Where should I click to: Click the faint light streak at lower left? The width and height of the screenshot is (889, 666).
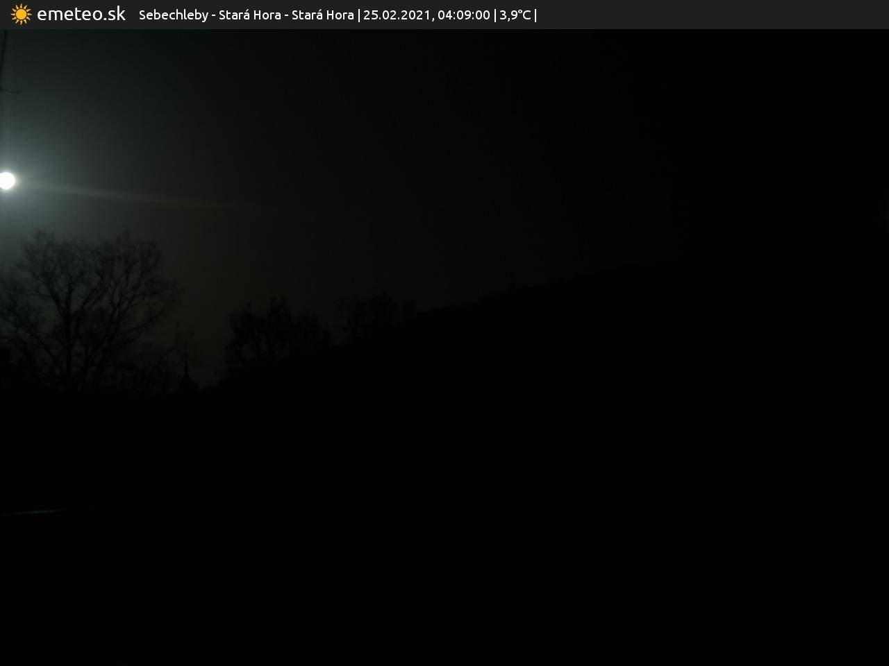click(35, 513)
